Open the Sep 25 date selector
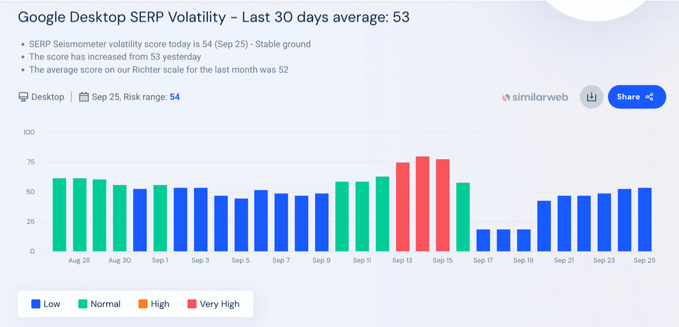Image resolution: width=679 pixels, height=327 pixels. pyautogui.click(x=106, y=97)
